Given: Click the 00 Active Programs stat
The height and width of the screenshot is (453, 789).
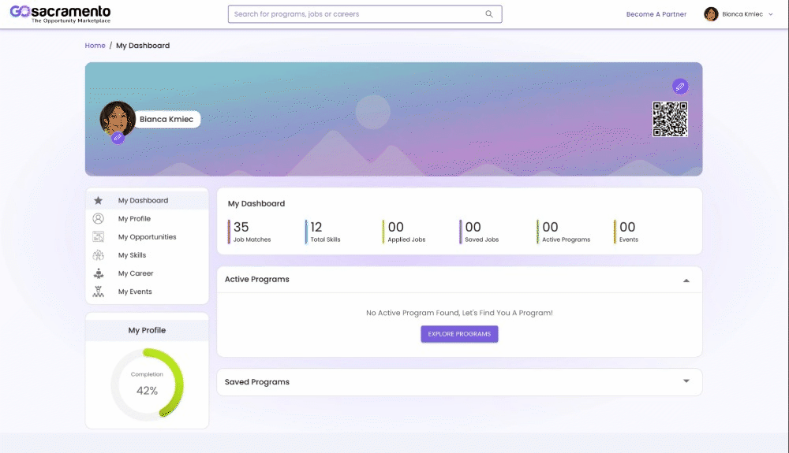Looking at the screenshot, I should pyautogui.click(x=563, y=232).
